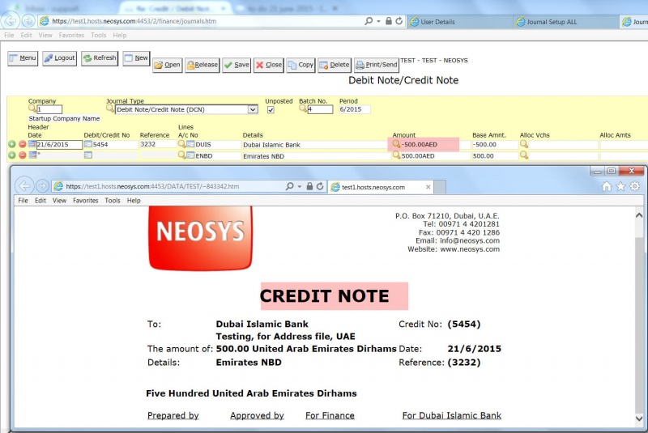The height and width of the screenshot is (433, 648).
Task: Click the Period field showing 6/2015
Action: pos(355,109)
